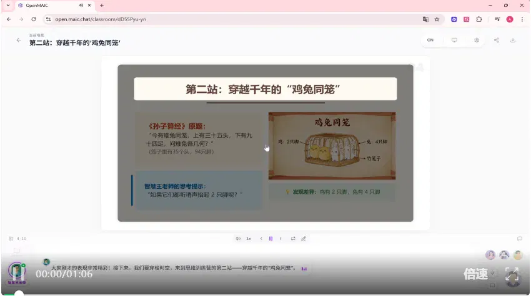Click the second classmate avatar on the right
Screen dimensions: 531x296
coord(504,255)
